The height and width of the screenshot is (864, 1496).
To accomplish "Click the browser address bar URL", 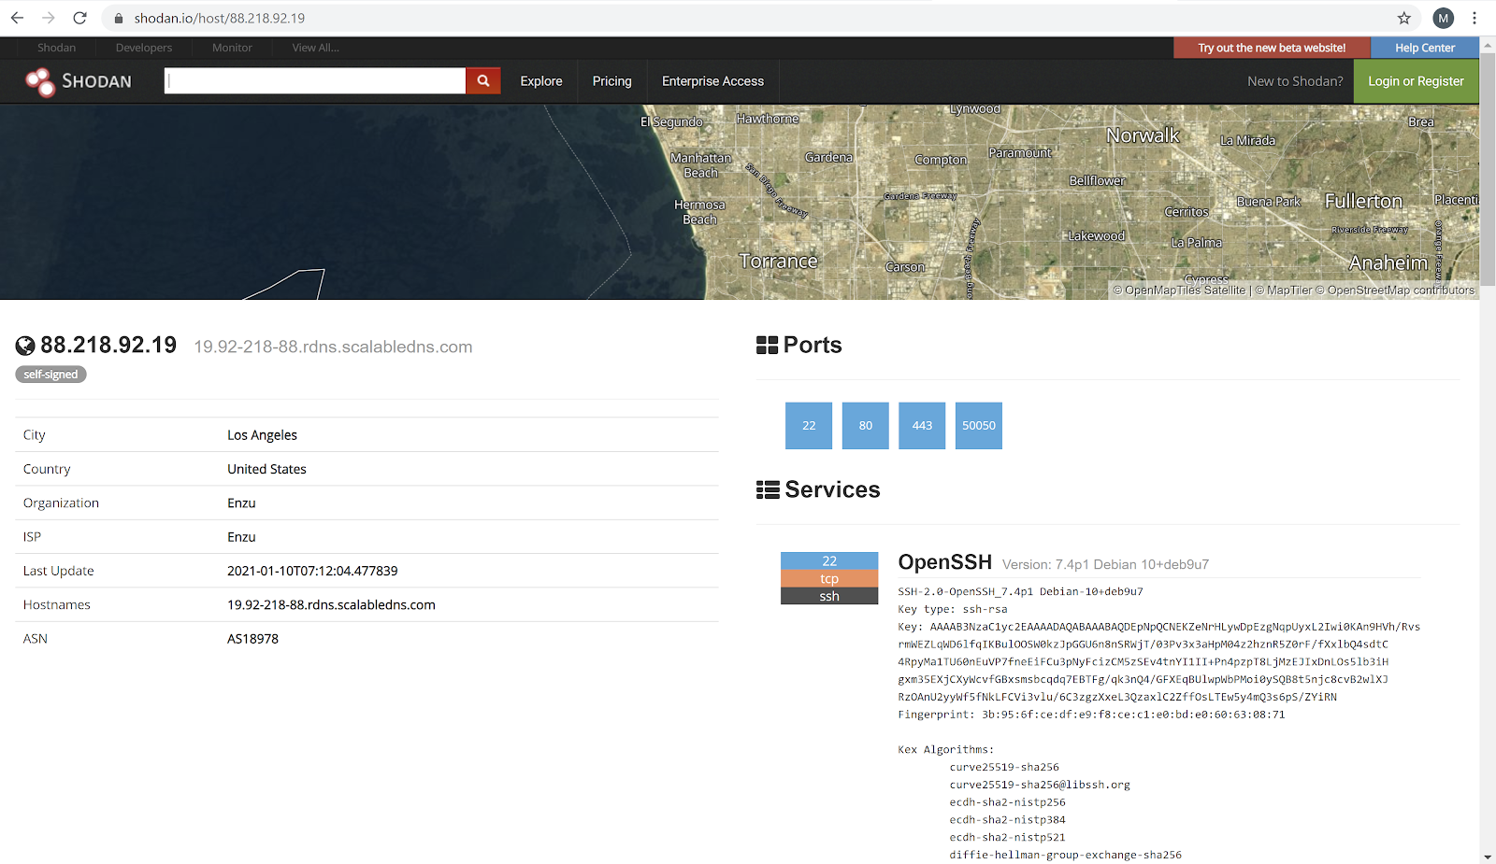I will click(219, 18).
